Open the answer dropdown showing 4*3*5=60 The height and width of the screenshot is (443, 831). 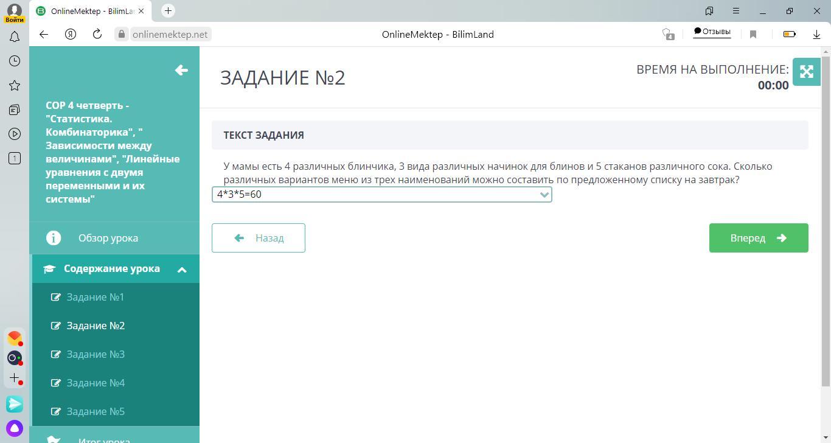381,195
